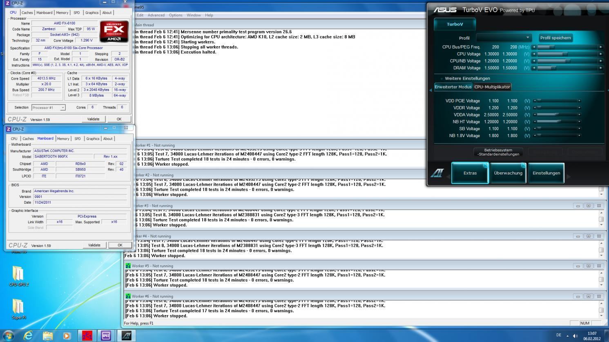
Task: Open ASUS AI Suite taskbar icon
Action: (126, 335)
